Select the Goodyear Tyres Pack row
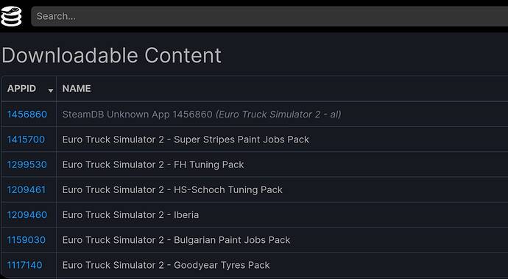This screenshot has height=279, width=508. [254, 265]
